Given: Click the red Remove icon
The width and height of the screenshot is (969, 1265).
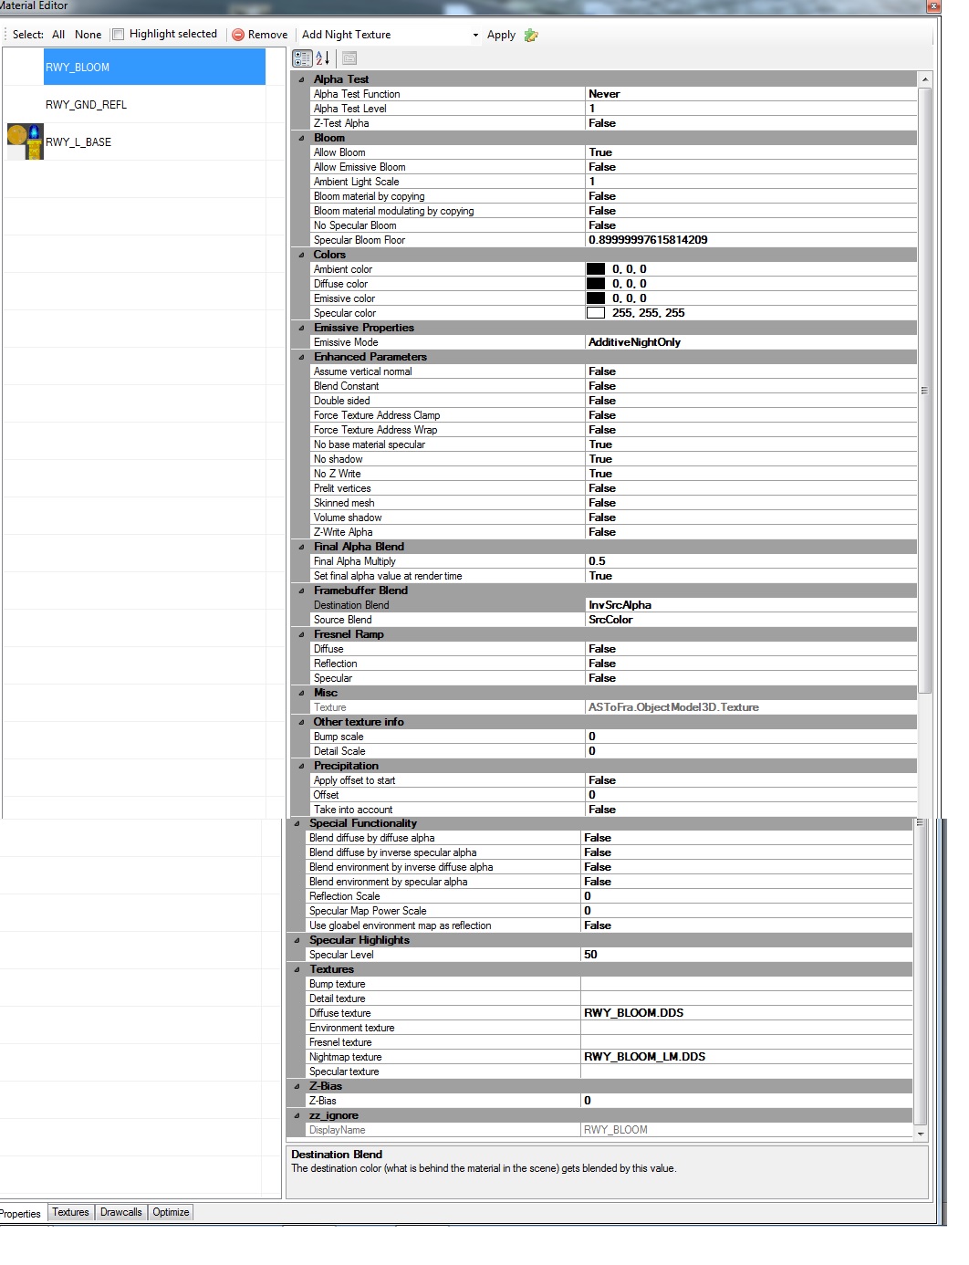Looking at the screenshot, I should coord(238,35).
